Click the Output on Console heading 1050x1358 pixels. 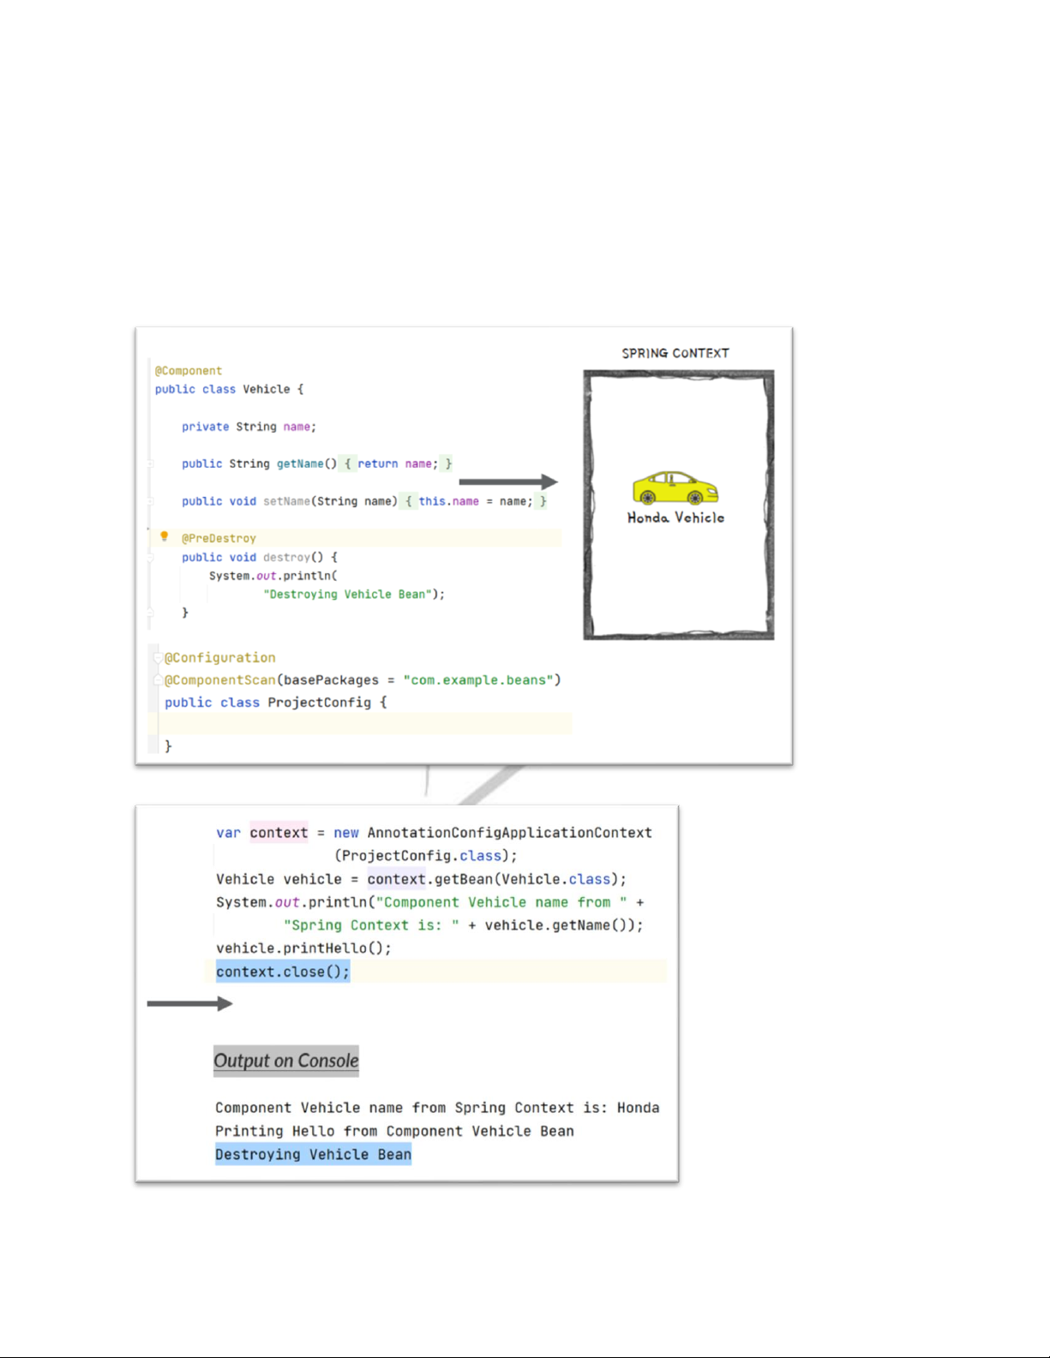286,1061
